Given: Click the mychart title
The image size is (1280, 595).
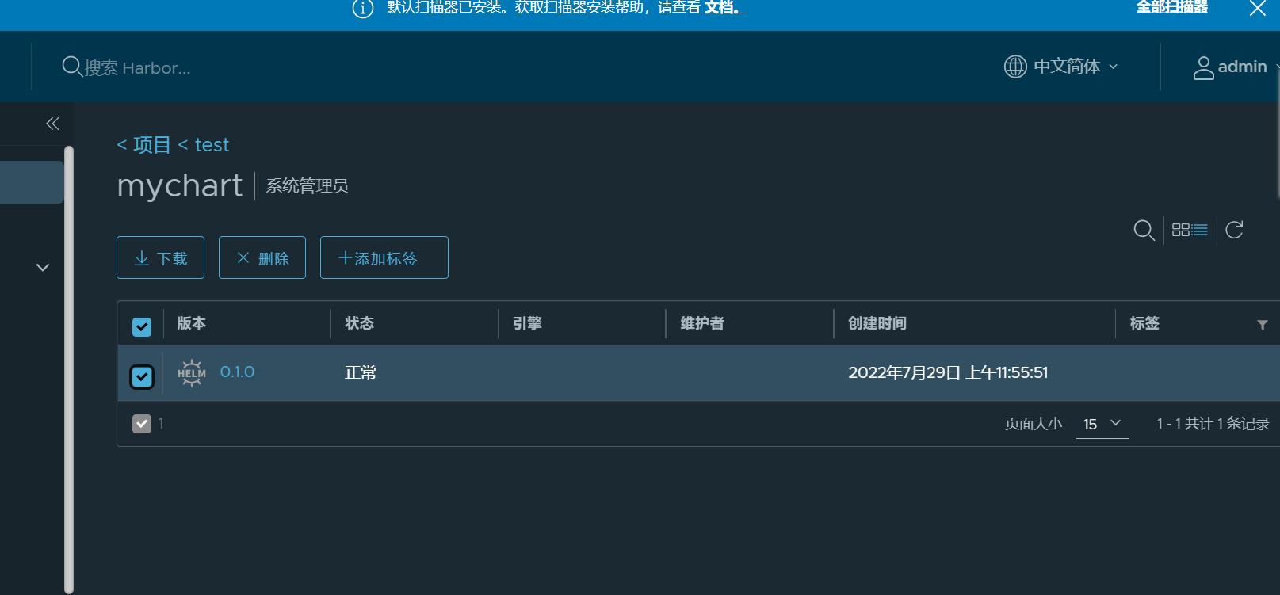Looking at the screenshot, I should click(180, 187).
